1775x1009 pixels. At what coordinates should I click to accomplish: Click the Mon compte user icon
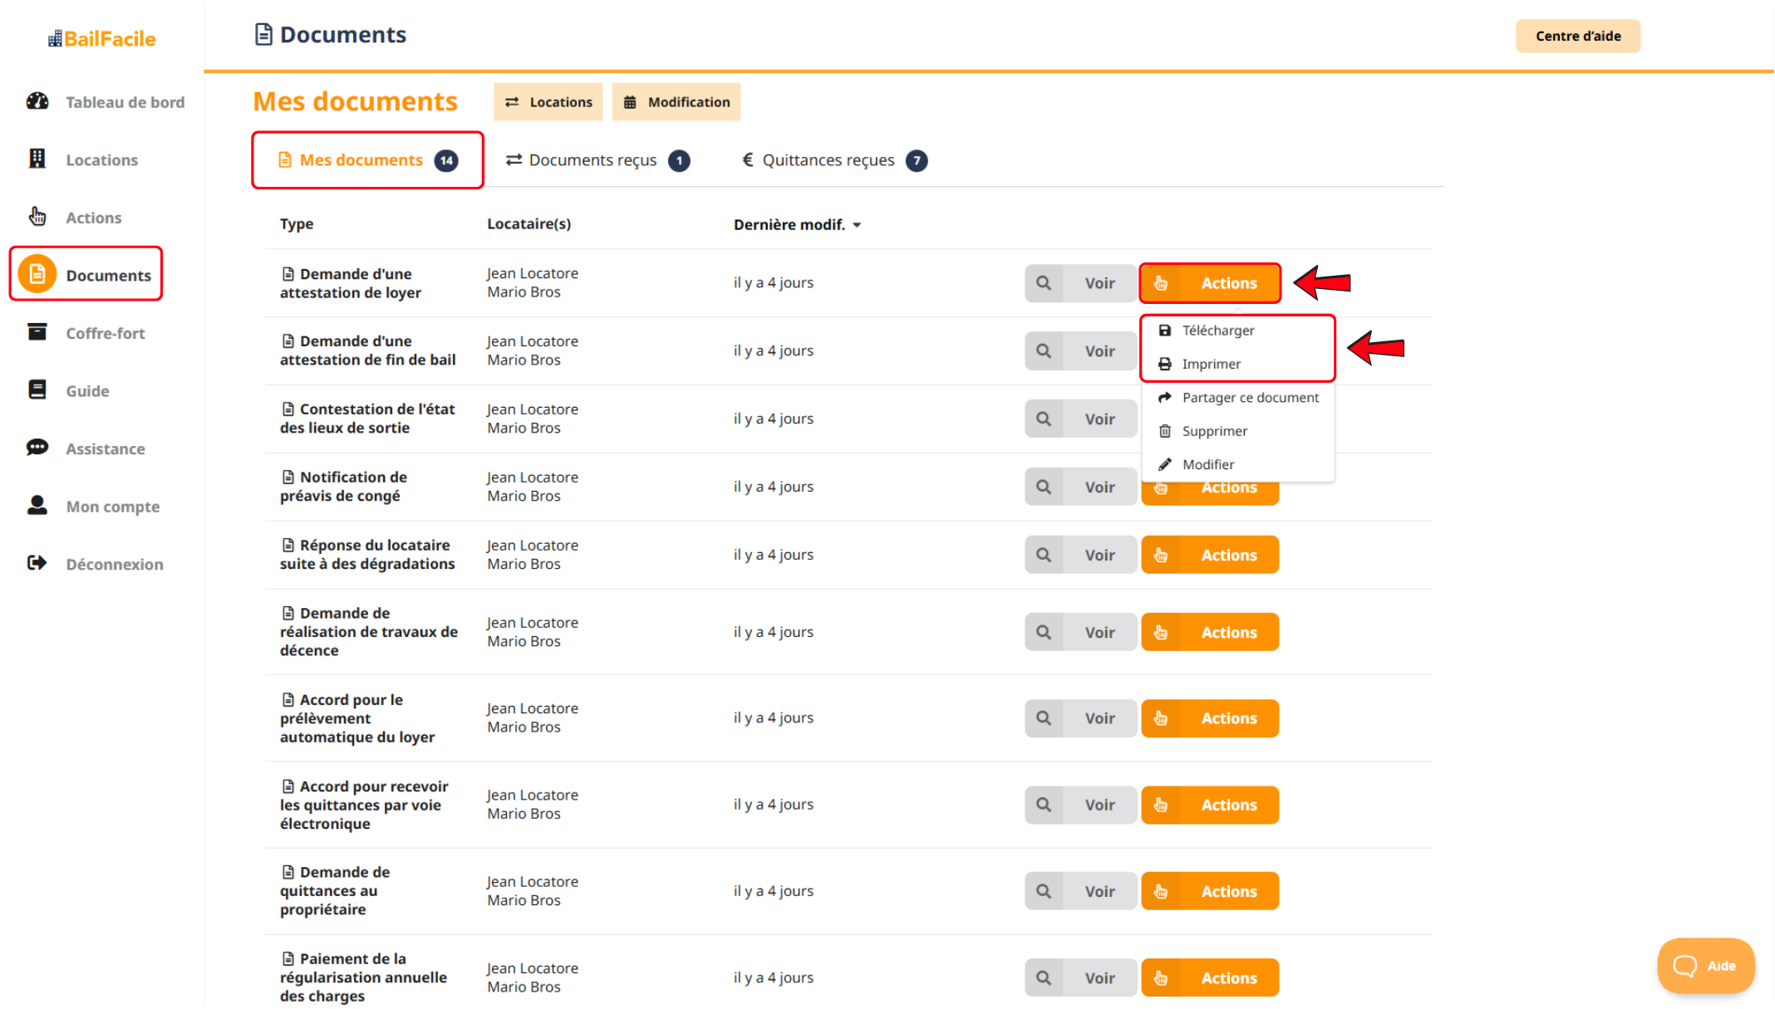point(37,505)
